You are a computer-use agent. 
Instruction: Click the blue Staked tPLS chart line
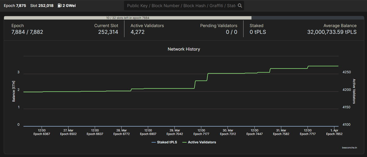coord(181,126)
